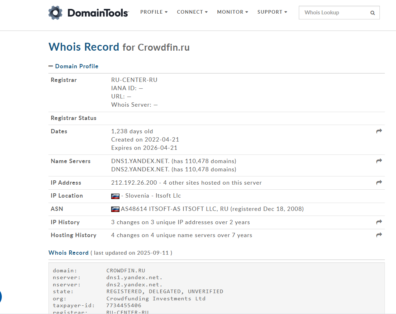396x314 pixels.
Task: Click flag icon in IP Location row
Action: click(x=115, y=196)
